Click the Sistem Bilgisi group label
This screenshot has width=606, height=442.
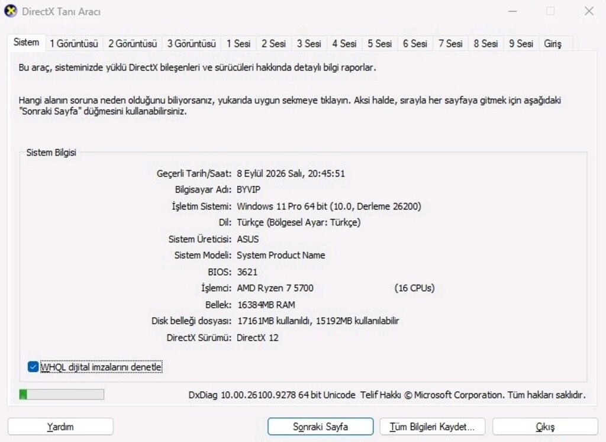click(51, 153)
